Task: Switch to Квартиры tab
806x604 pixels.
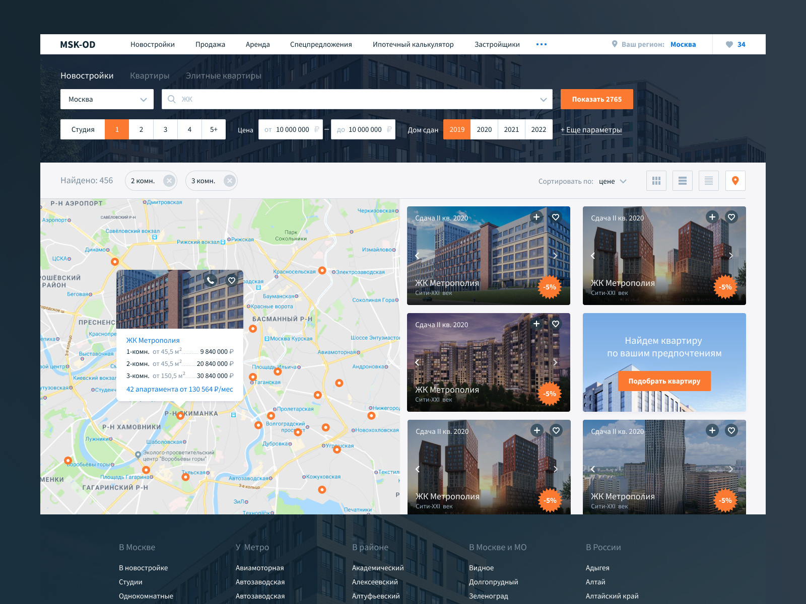Action: pos(150,75)
